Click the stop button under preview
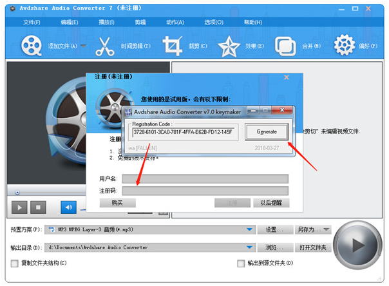 pos(38,207)
